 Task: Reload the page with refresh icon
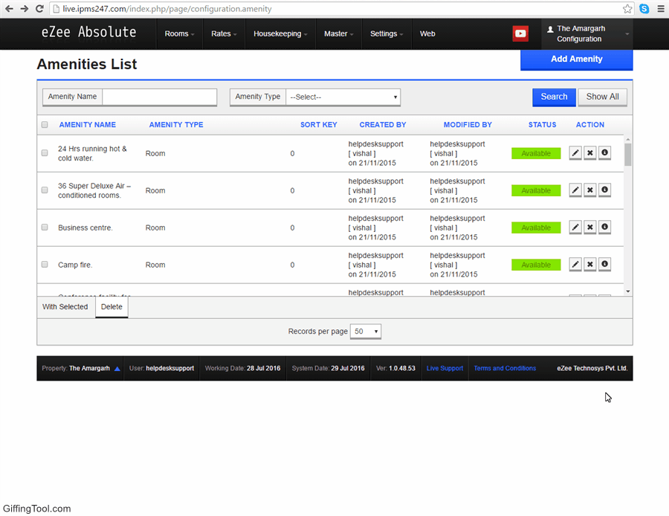pyautogui.click(x=39, y=8)
